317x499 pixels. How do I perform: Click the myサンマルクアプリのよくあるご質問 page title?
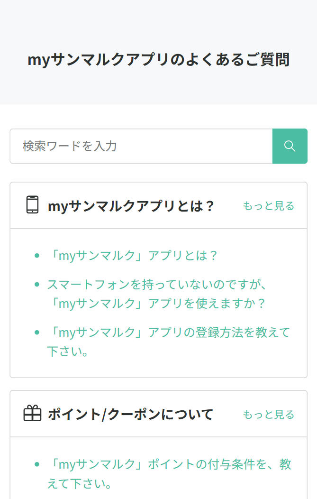tap(158, 60)
